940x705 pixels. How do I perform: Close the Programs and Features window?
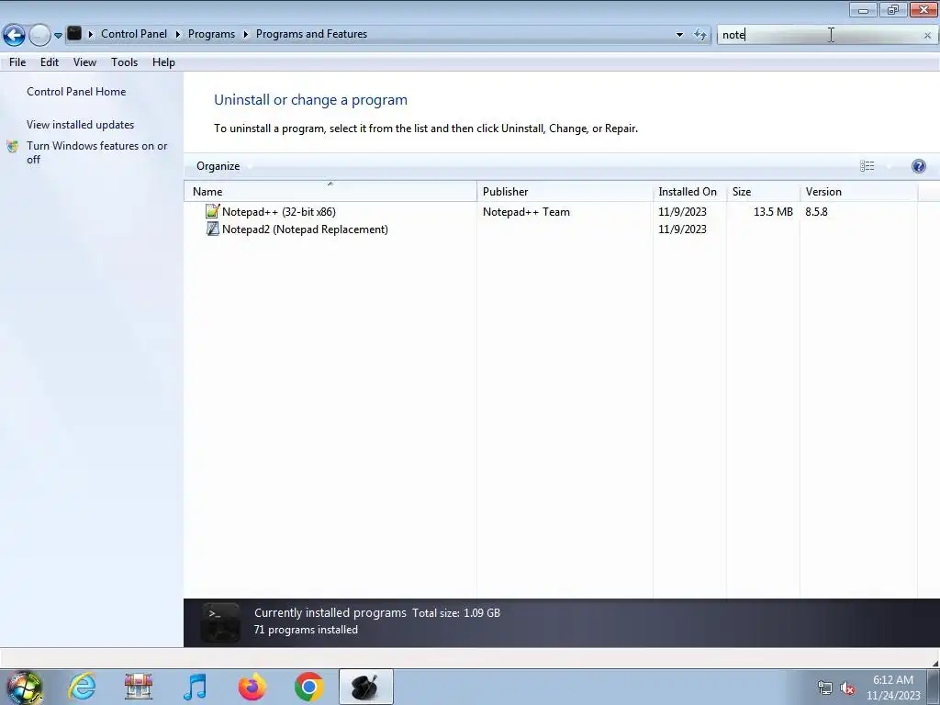923,9
